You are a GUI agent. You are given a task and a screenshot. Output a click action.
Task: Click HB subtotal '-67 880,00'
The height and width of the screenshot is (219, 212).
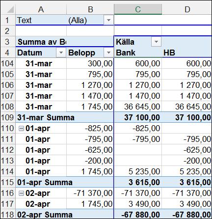pyautogui.click(x=186, y=214)
